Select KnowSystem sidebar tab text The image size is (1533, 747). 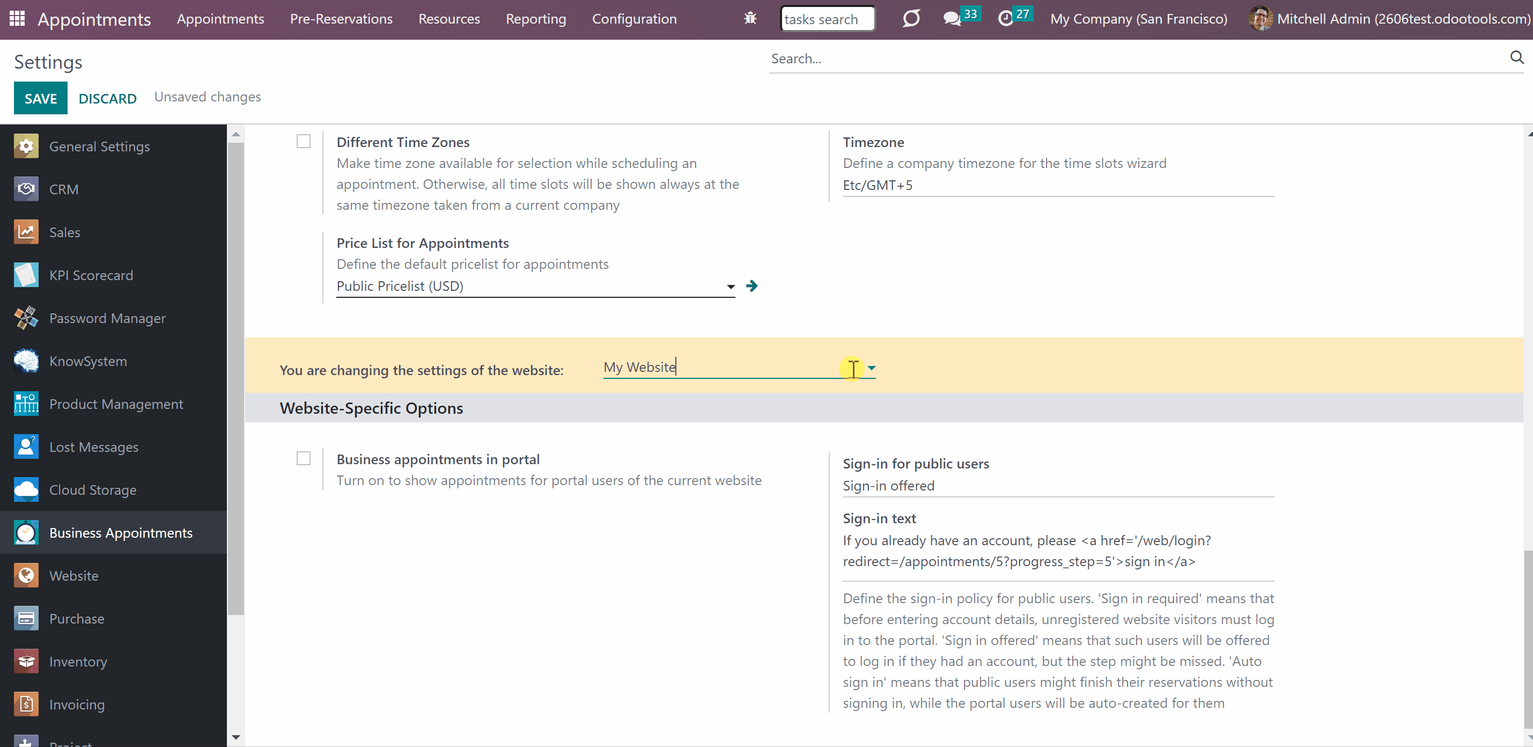coord(88,361)
